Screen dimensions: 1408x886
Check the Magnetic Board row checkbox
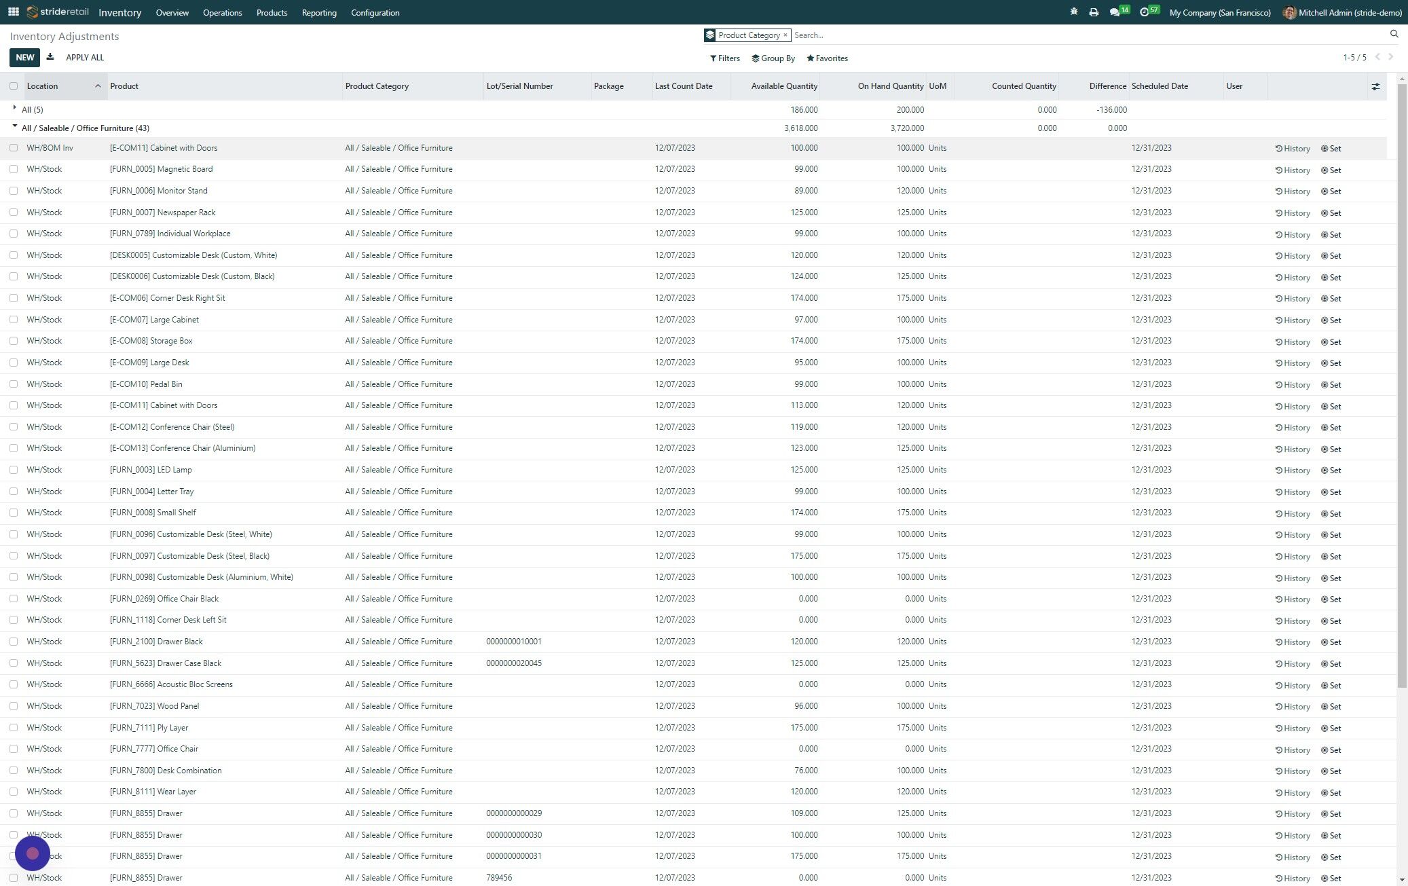click(x=14, y=169)
